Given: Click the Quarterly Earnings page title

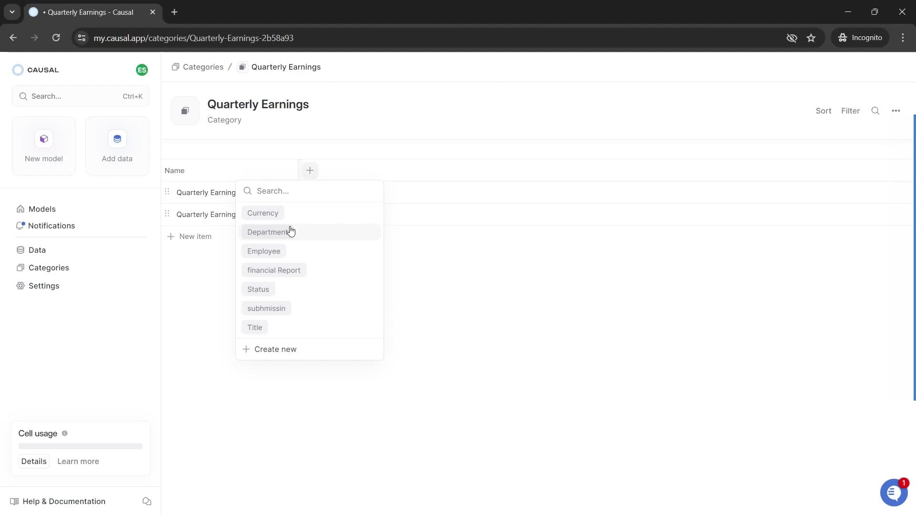Looking at the screenshot, I should tap(258, 104).
